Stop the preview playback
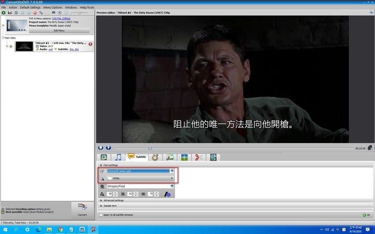 coord(101,147)
